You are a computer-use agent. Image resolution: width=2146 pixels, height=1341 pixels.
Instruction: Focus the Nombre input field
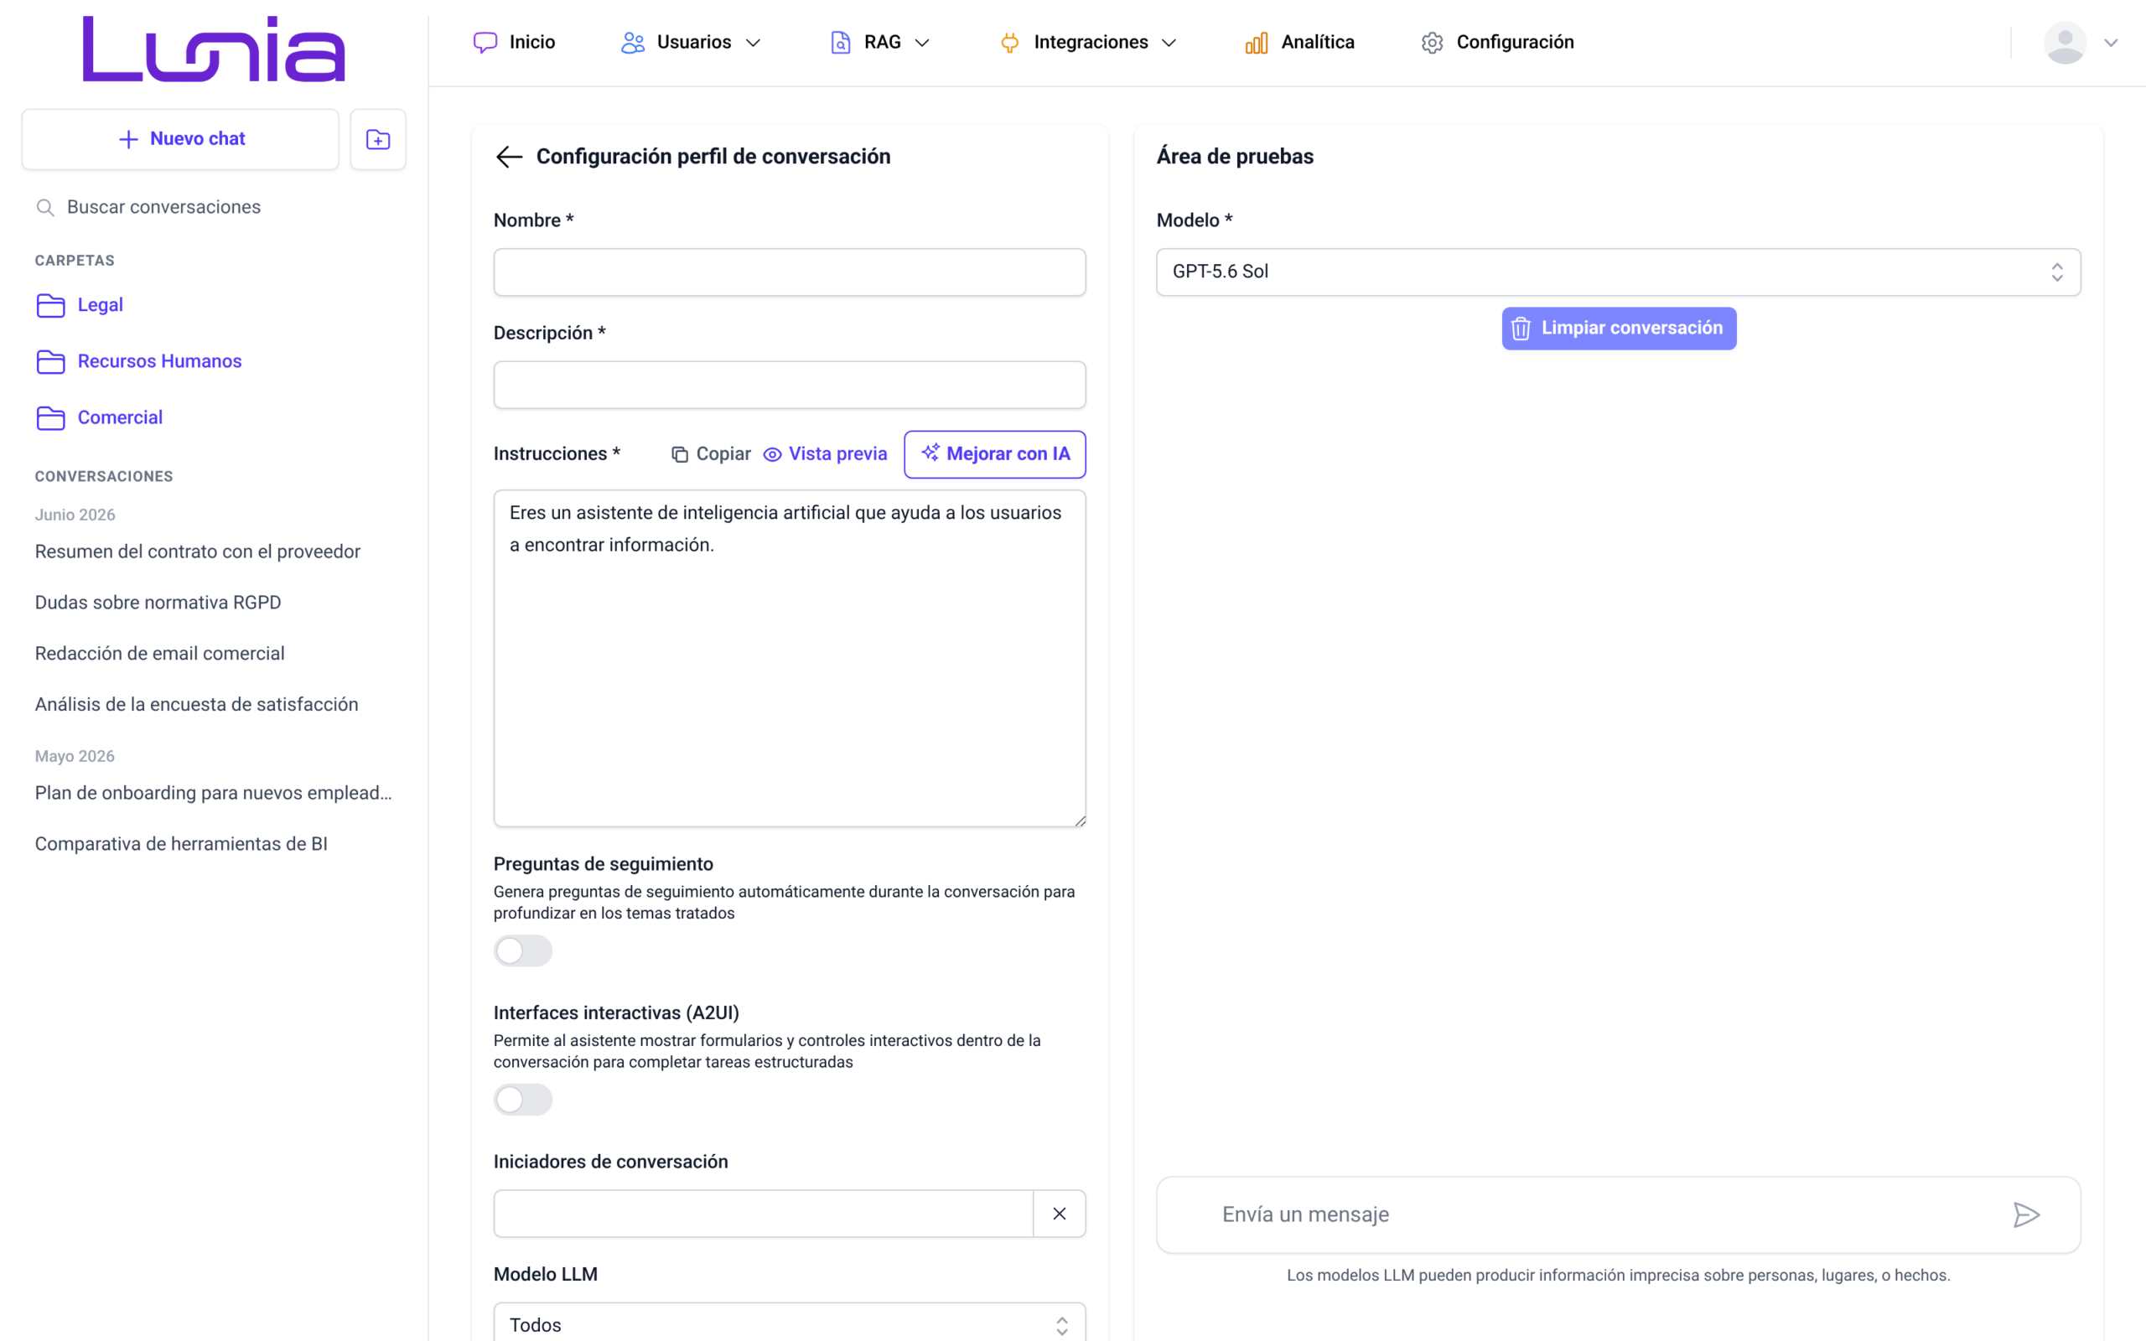(789, 272)
